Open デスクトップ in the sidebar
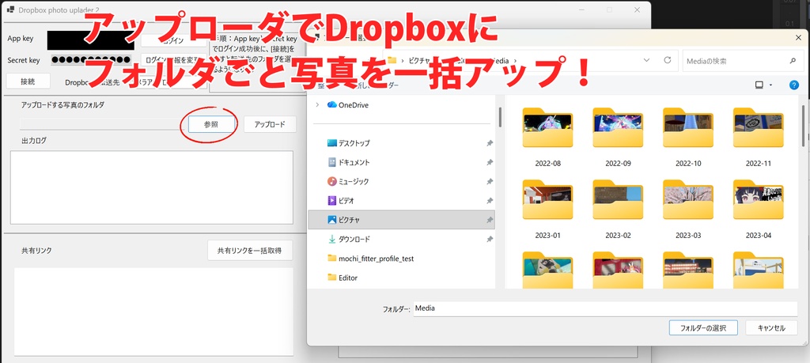 pyautogui.click(x=349, y=143)
